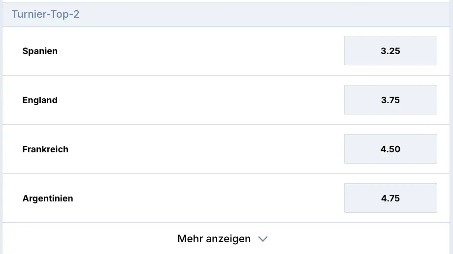The width and height of the screenshot is (453, 254).
Task: Click the word anzeigen in the footer
Action: point(228,239)
